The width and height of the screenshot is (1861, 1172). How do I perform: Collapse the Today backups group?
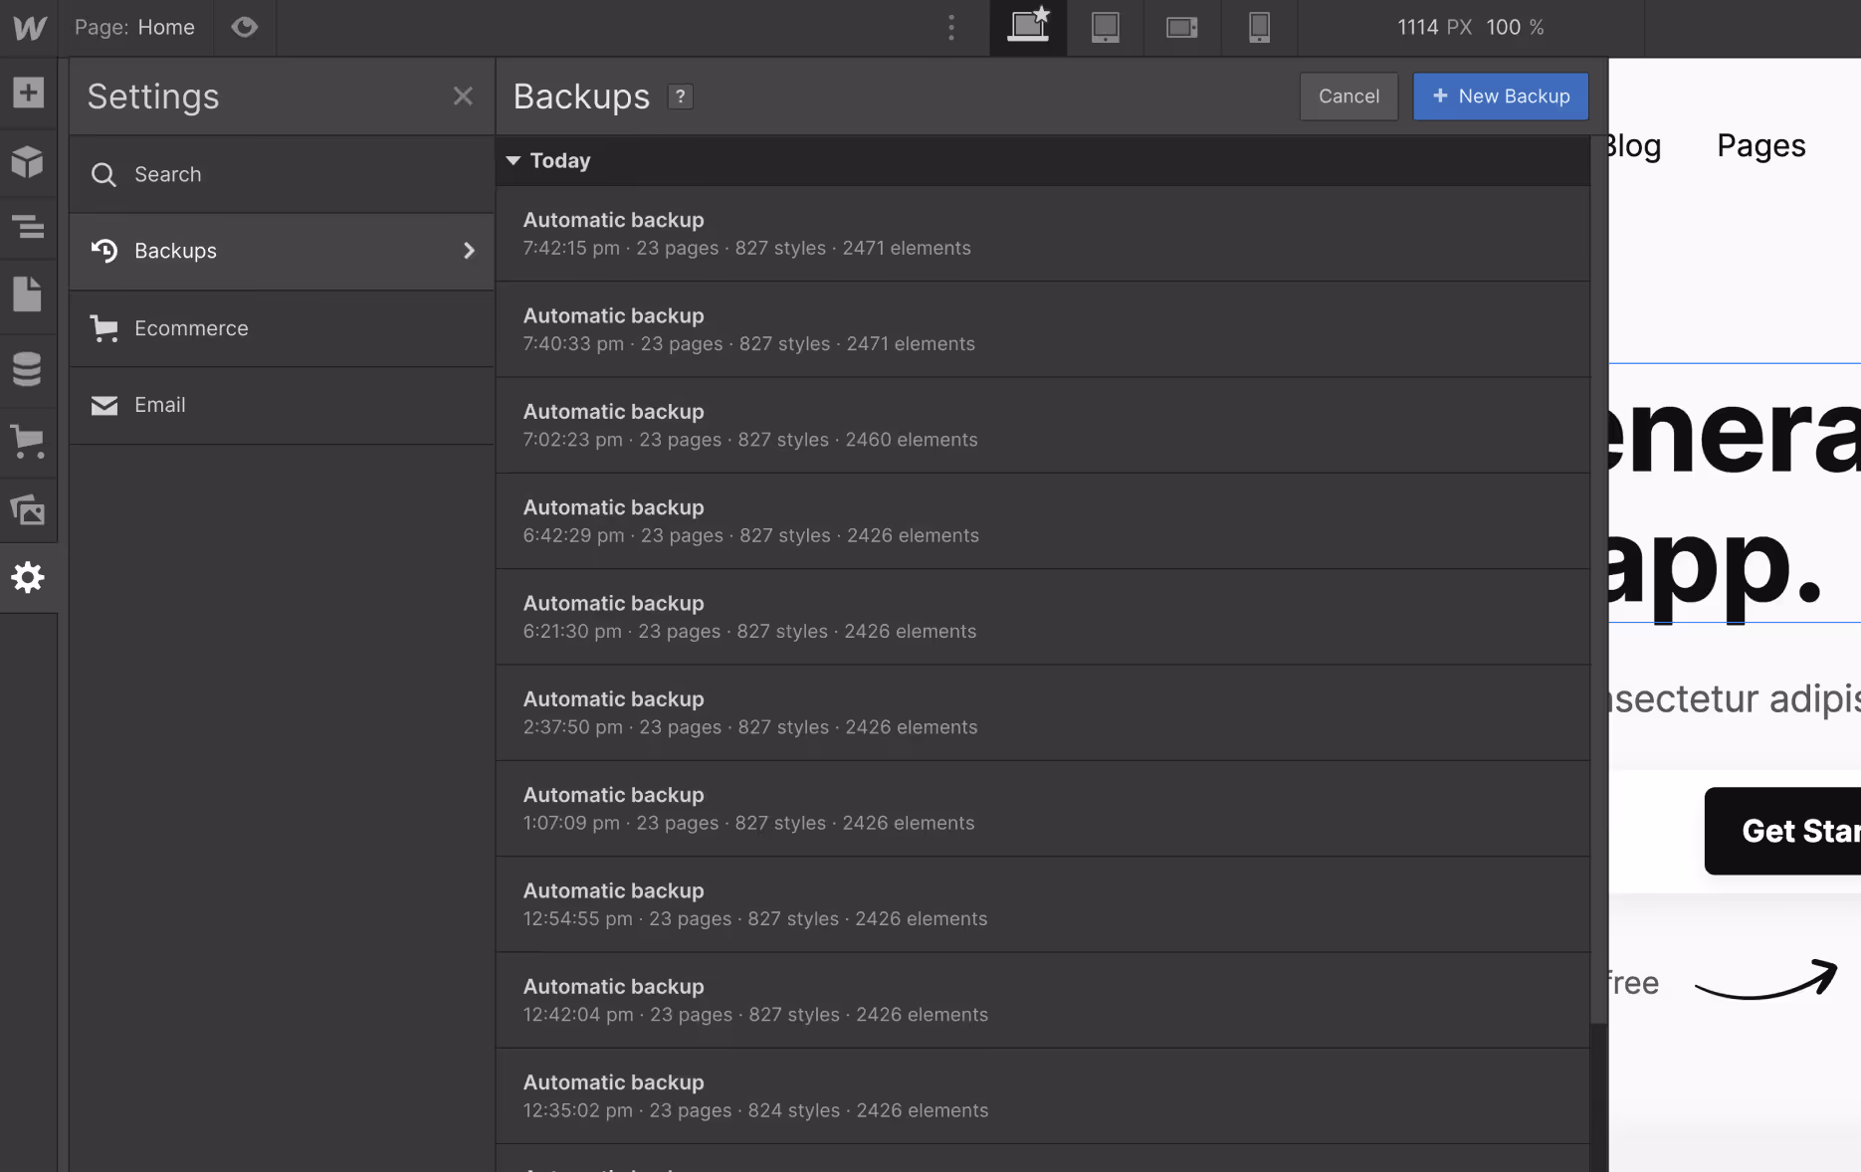tap(514, 160)
